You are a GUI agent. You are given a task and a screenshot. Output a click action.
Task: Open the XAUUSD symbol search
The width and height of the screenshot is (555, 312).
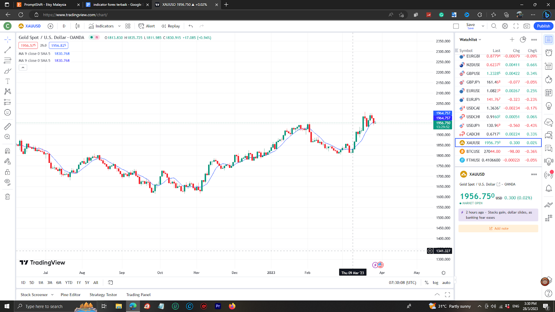[x=30, y=26]
